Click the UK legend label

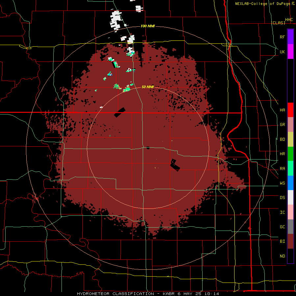point(282,52)
